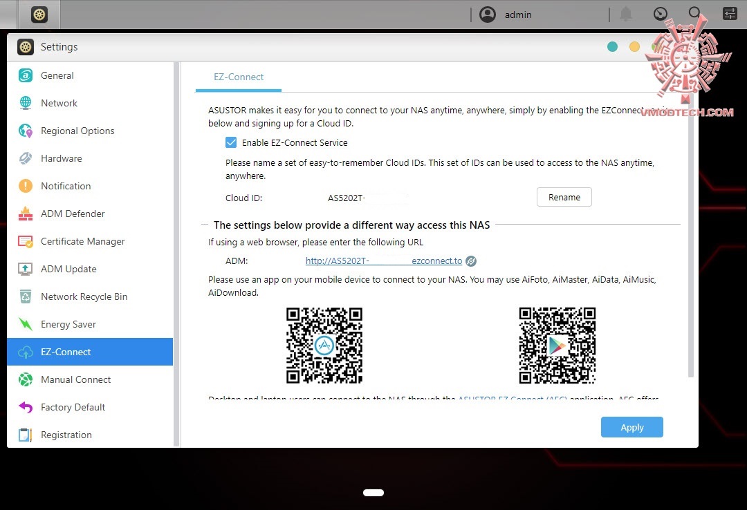Click the Cloud ID value AS5202T
The width and height of the screenshot is (747, 510).
[x=347, y=198]
